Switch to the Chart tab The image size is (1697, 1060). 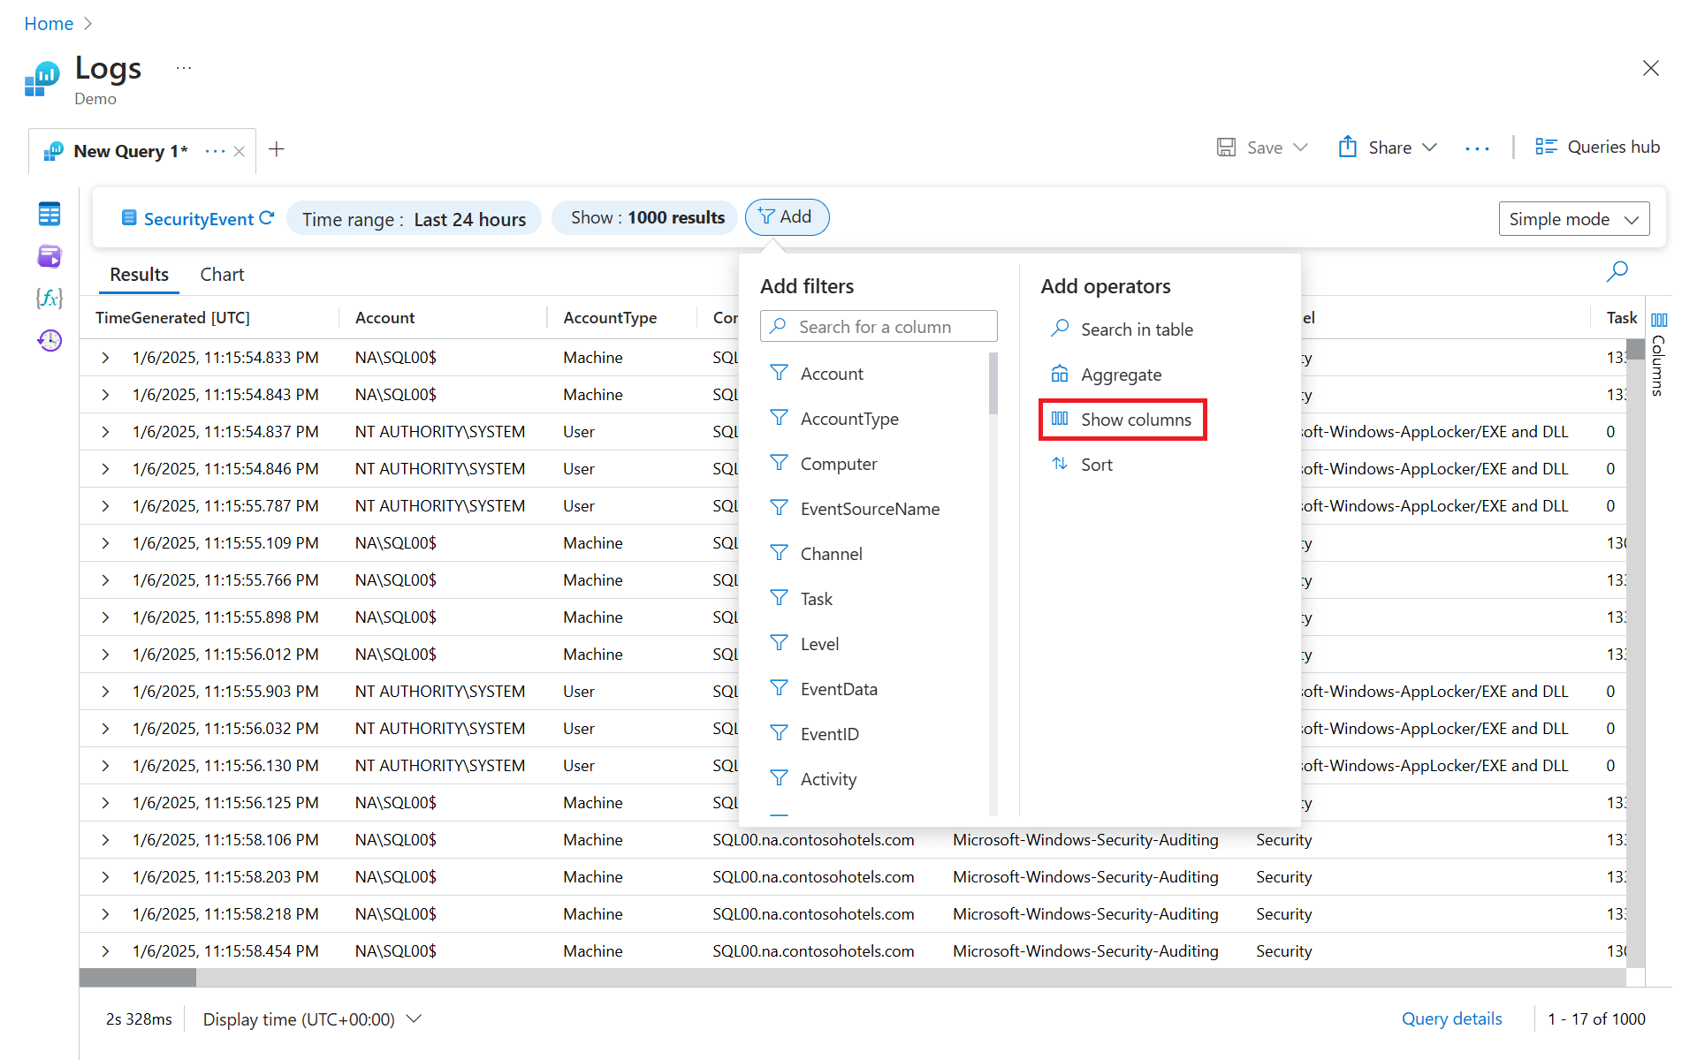click(x=222, y=275)
